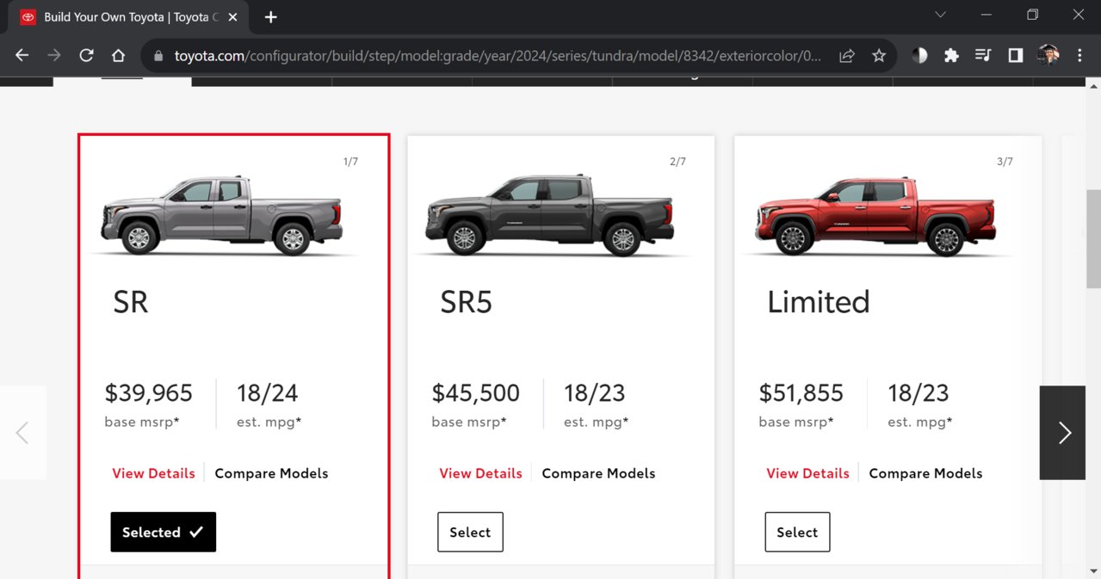View Details for the Limited model
The width and height of the screenshot is (1101, 579).
pos(807,473)
